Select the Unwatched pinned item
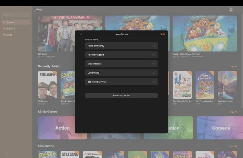Viewport: 243px width, 158px height. (x=122, y=73)
